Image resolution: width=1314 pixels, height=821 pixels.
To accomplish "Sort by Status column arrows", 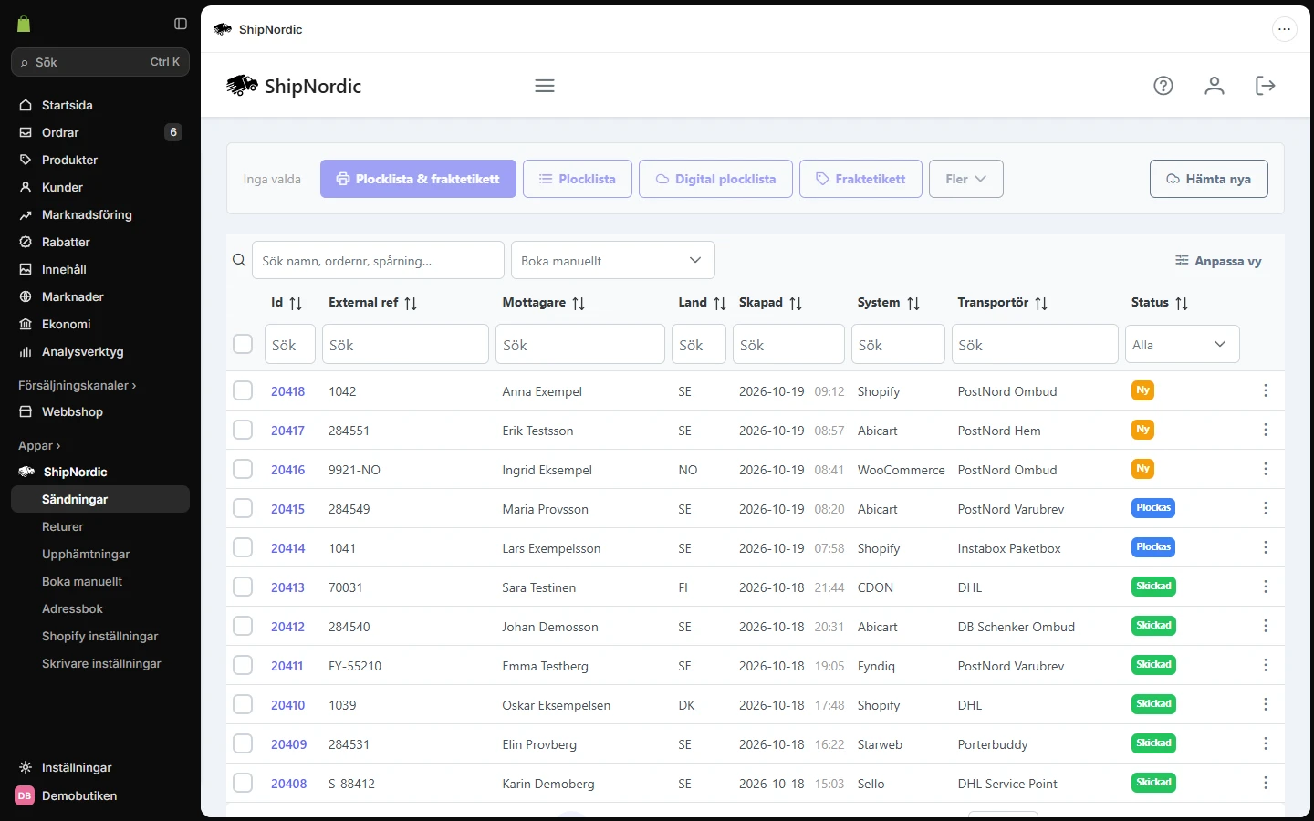I will pyautogui.click(x=1182, y=303).
